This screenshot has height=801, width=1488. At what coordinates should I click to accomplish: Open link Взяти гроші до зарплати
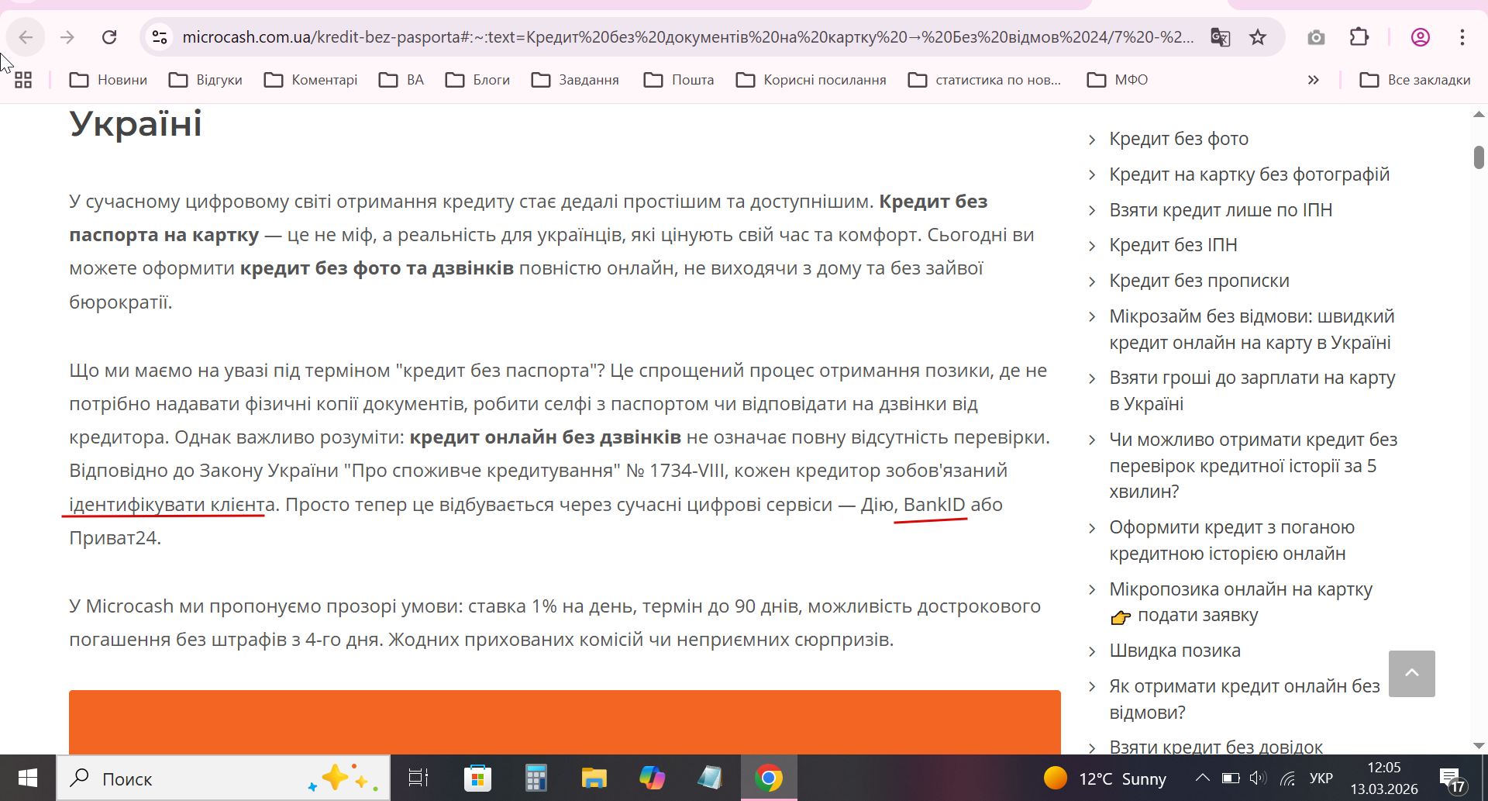tap(1252, 391)
